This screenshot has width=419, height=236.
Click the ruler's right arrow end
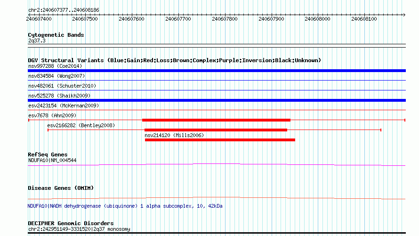click(x=404, y=15)
